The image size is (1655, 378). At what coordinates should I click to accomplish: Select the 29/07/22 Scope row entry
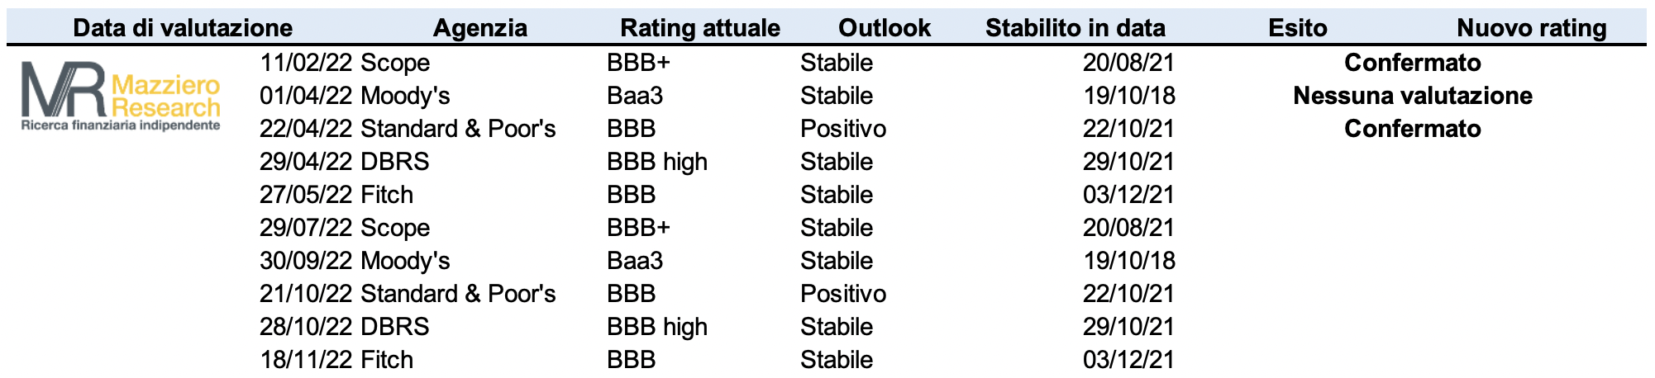[x=345, y=228]
